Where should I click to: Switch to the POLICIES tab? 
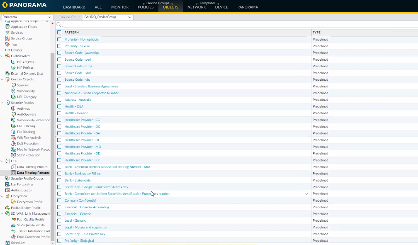[145, 7]
